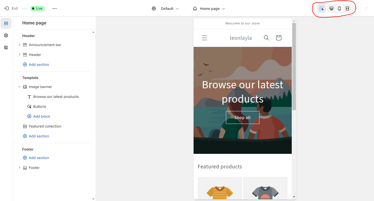Image resolution: width=374 pixels, height=201 pixels.
Task: Switch preview to fullscreen view
Action: [347, 9]
